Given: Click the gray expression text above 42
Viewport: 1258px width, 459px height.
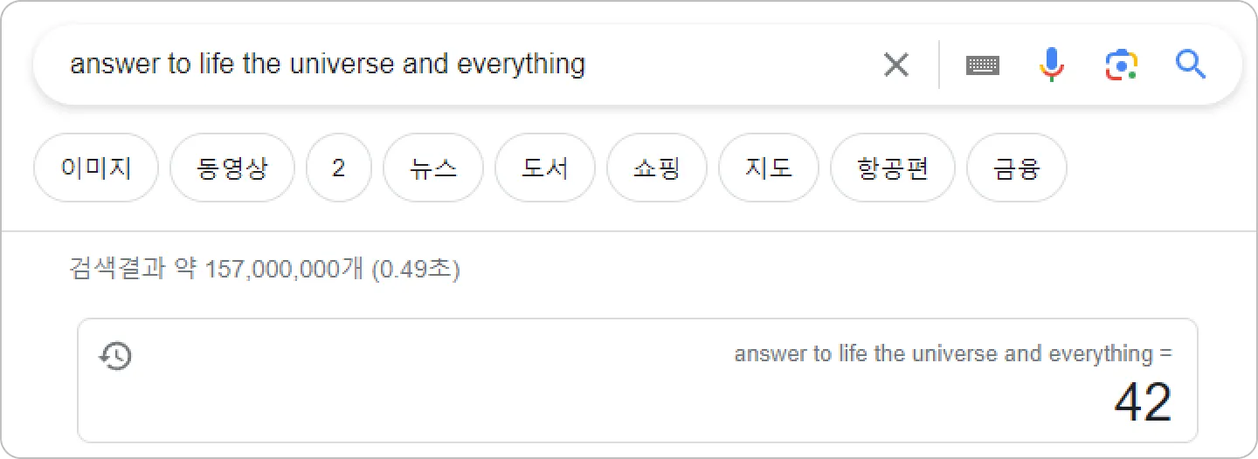Looking at the screenshot, I should coord(952,354).
